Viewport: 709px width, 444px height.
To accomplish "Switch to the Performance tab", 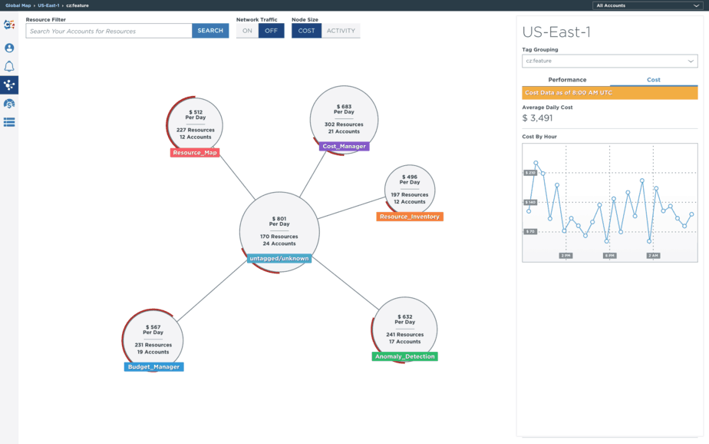I will (567, 80).
